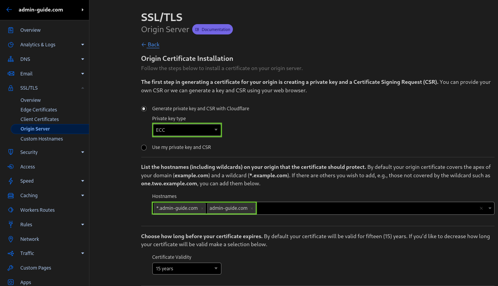
Task: Select Generate private key and CSR with Cloudflare
Action: (143, 108)
